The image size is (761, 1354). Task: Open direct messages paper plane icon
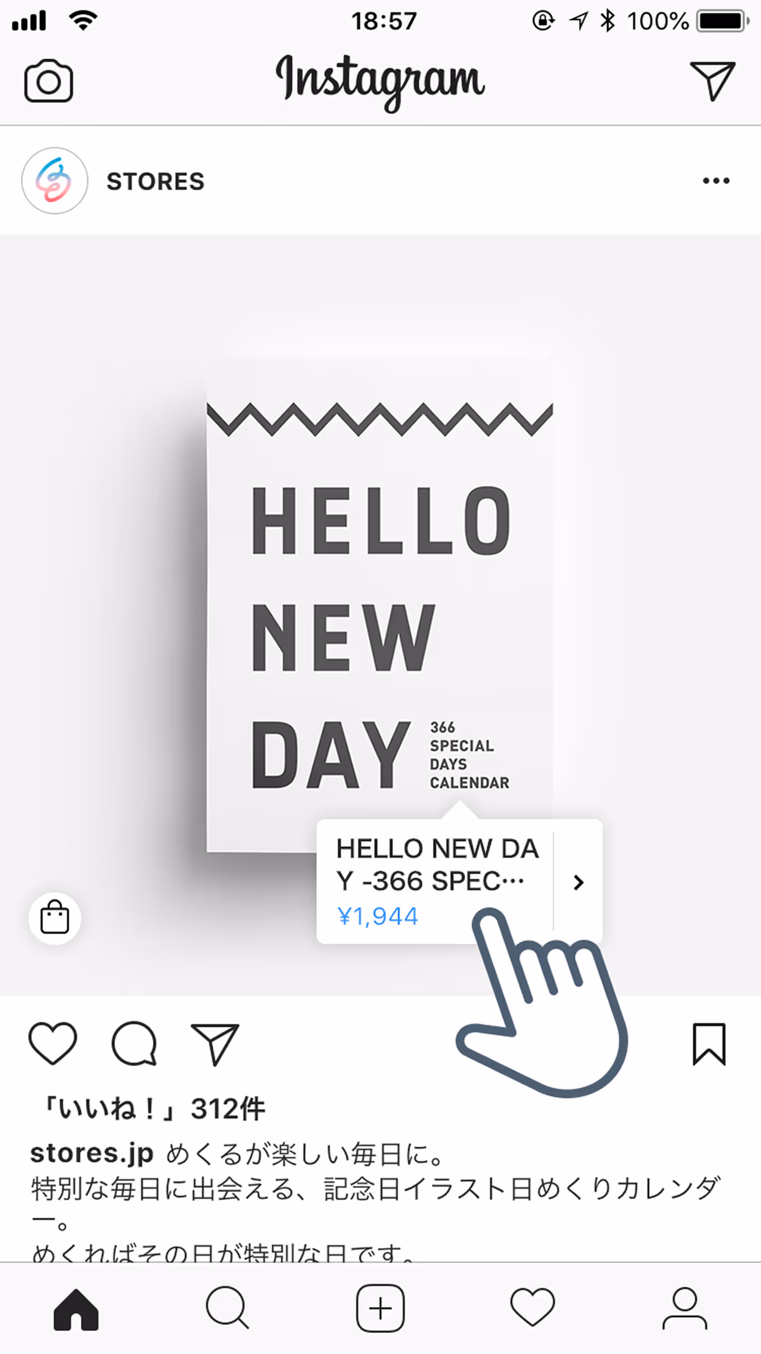click(712, 80)
